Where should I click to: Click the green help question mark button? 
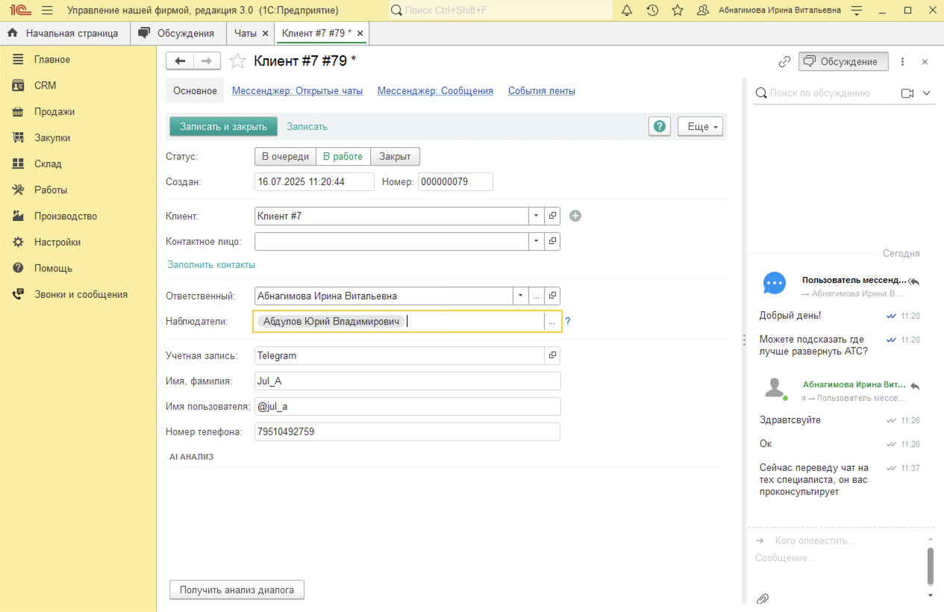(x=660, y=127)
